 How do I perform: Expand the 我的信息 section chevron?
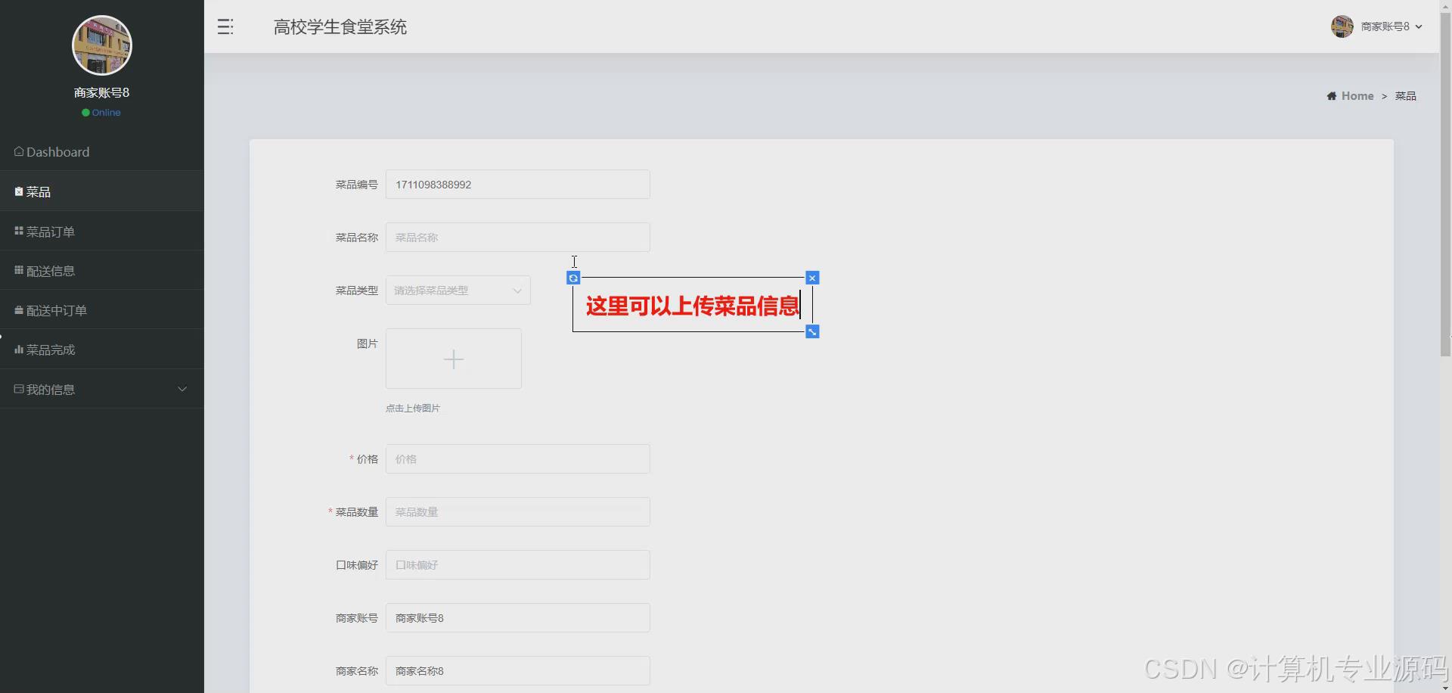click(182, 389)
